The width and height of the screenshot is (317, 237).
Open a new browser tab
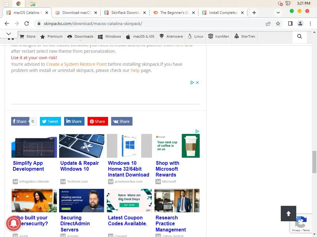[x=254, y=13]
